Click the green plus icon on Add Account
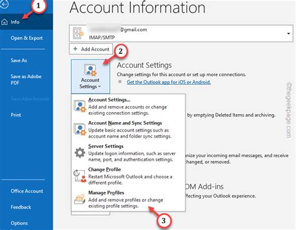Screen dimensions: 296x230 click(x=76, y=49)
